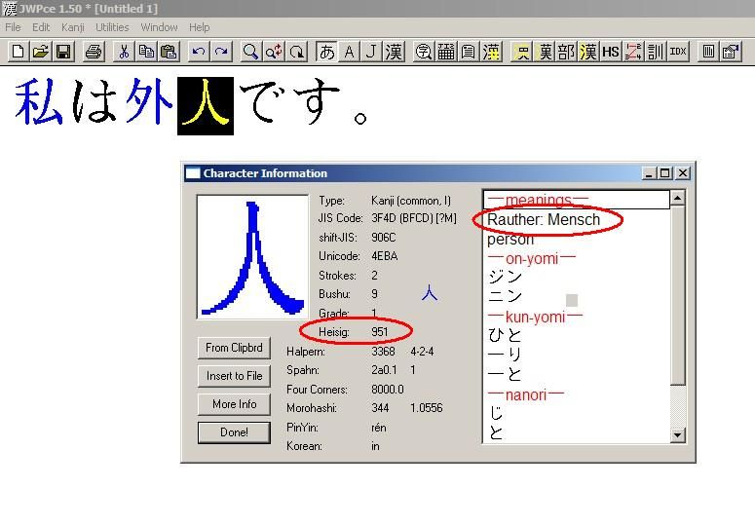
Task: Print the document with the printer icon
Action: (x=94, y=51)
